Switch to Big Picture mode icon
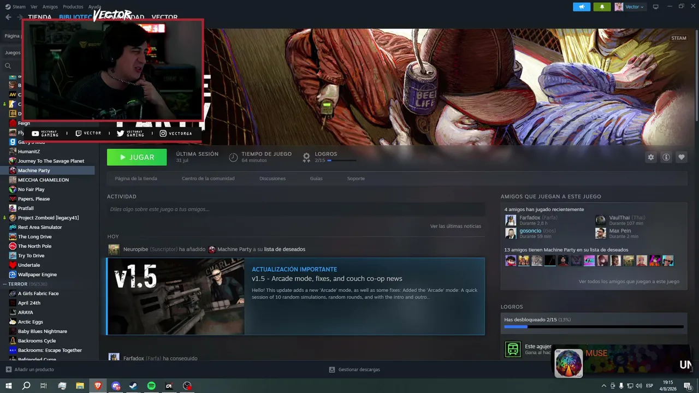 [656, 7]
